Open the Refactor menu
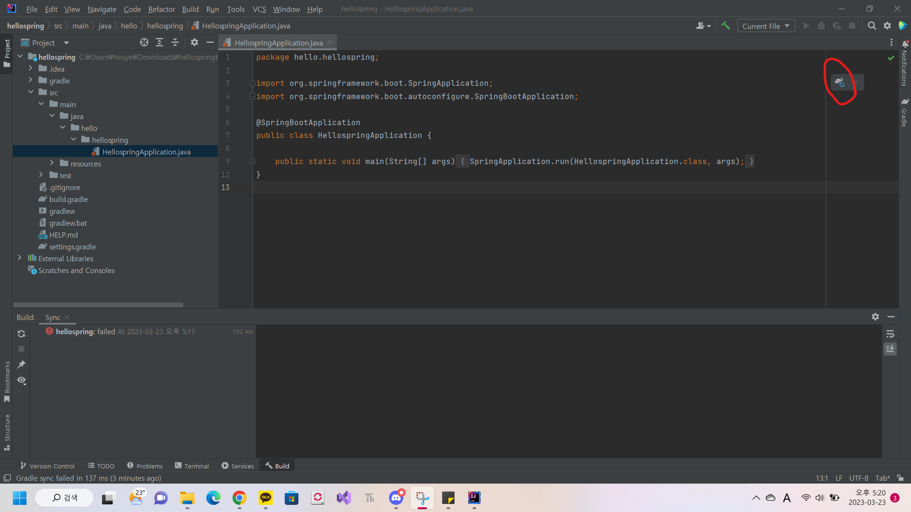The image size is (911, 512). click(x=161, y=9)
